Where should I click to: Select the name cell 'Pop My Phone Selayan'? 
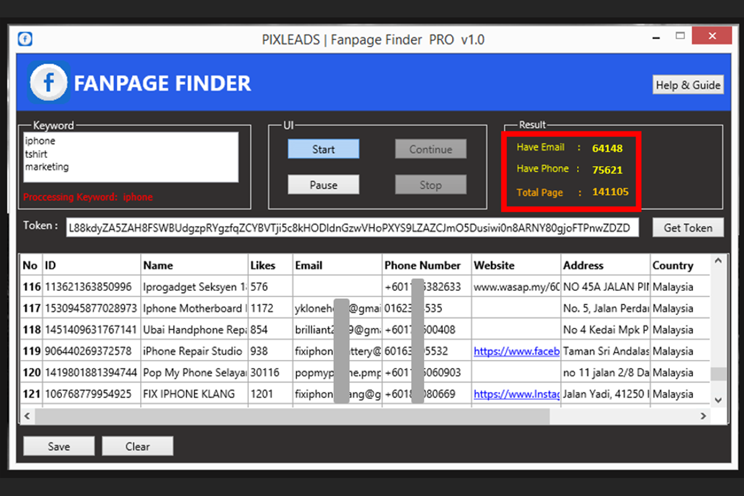pyautogui.click(x=195, y=373)
